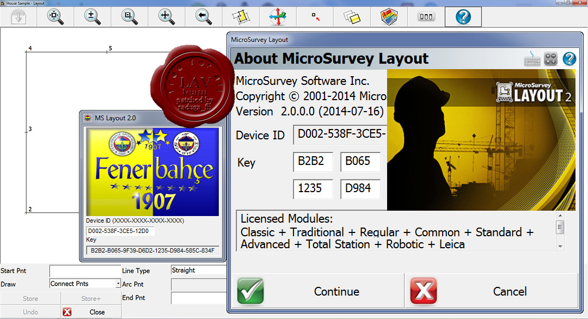Viewport: 588px width, 319px height.
Task: Click the 000 counter toolbar icon
Action: tap(426, 16)
